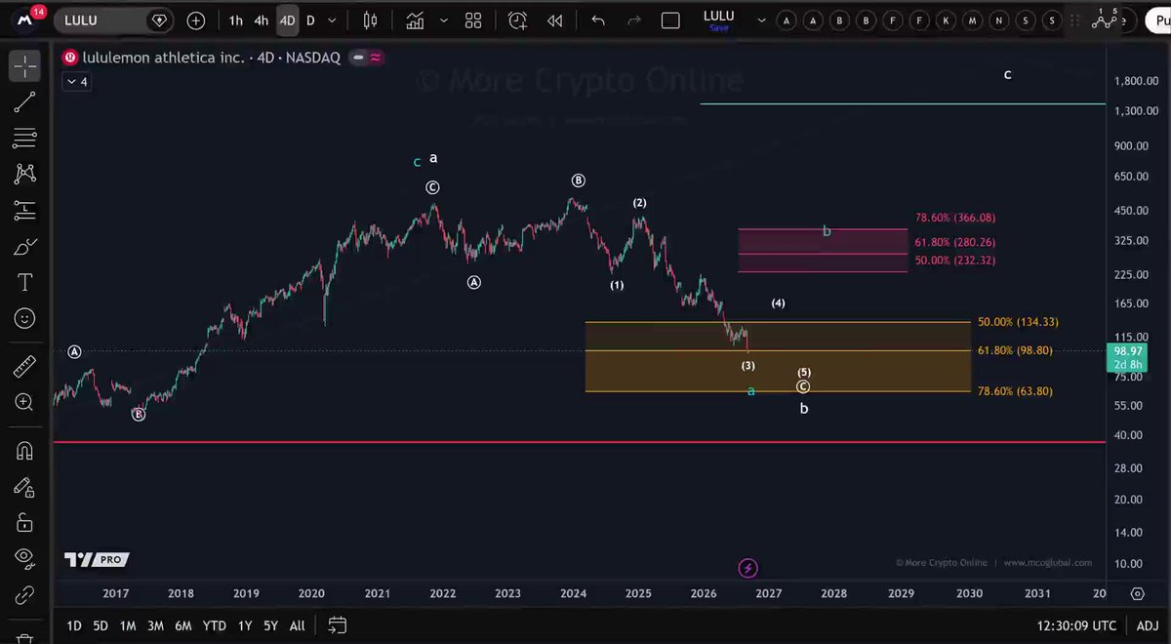Activate the zoom in tool
Image resolution: width=1171 pixels, height=644 pixels.
(24, 402)
